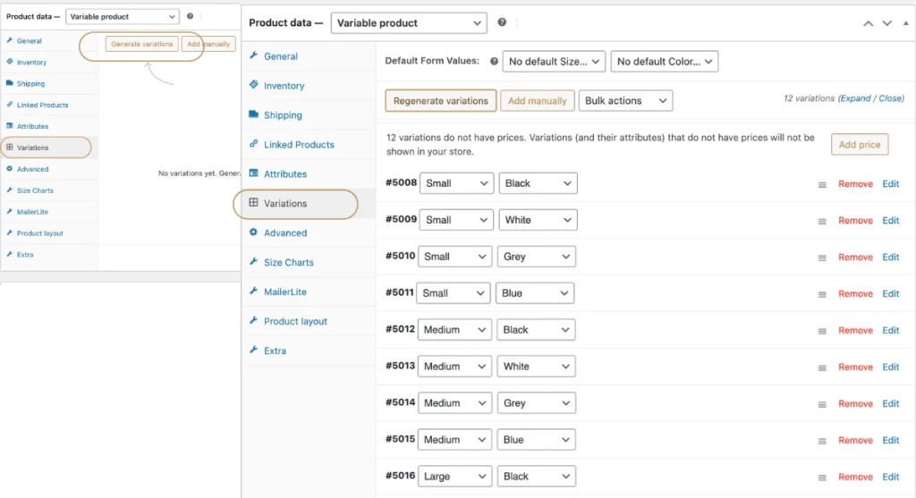Click drag handle icon for variation #5011
Image resolution: width=916 pixels, height=498 pixels.
(x=822, y=295)
